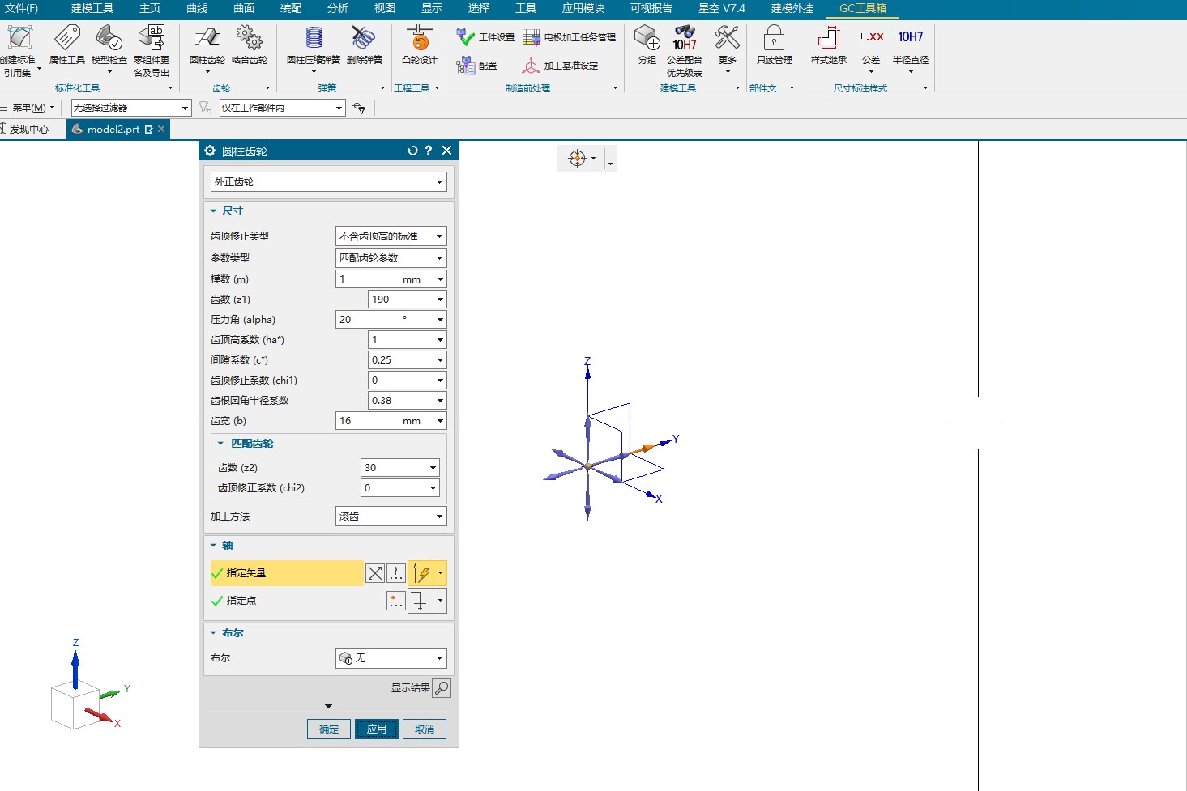1187x791 pixels.
Task: Open the 加工方法 dropdown showing 滚齿
Action: coord(391,517)
